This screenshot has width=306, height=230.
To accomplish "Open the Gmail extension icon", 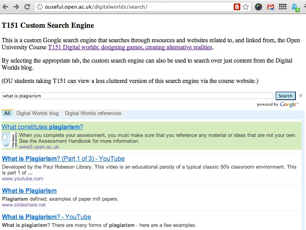I will pyautogui.click(x=270, y=7).
